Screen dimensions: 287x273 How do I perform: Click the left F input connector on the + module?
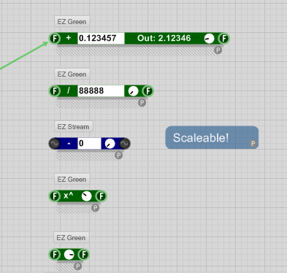55,39
